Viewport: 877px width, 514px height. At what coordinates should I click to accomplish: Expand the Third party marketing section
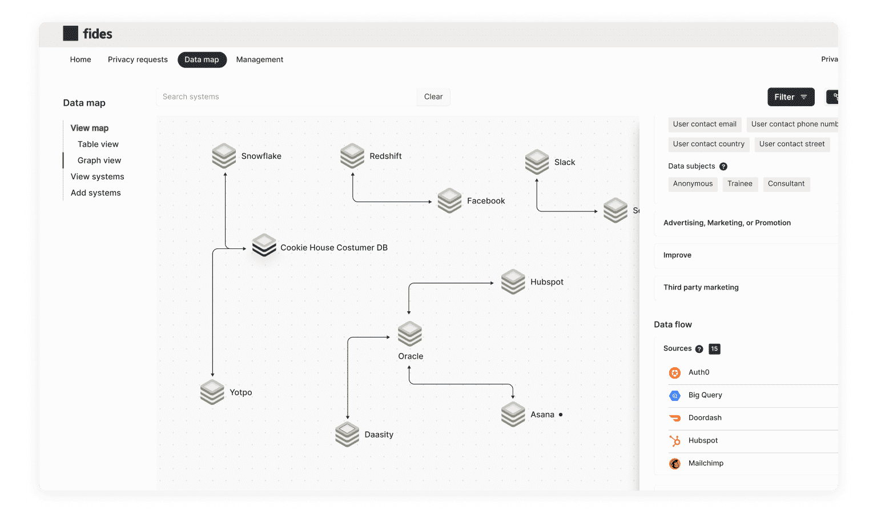[x=746, y=287]
